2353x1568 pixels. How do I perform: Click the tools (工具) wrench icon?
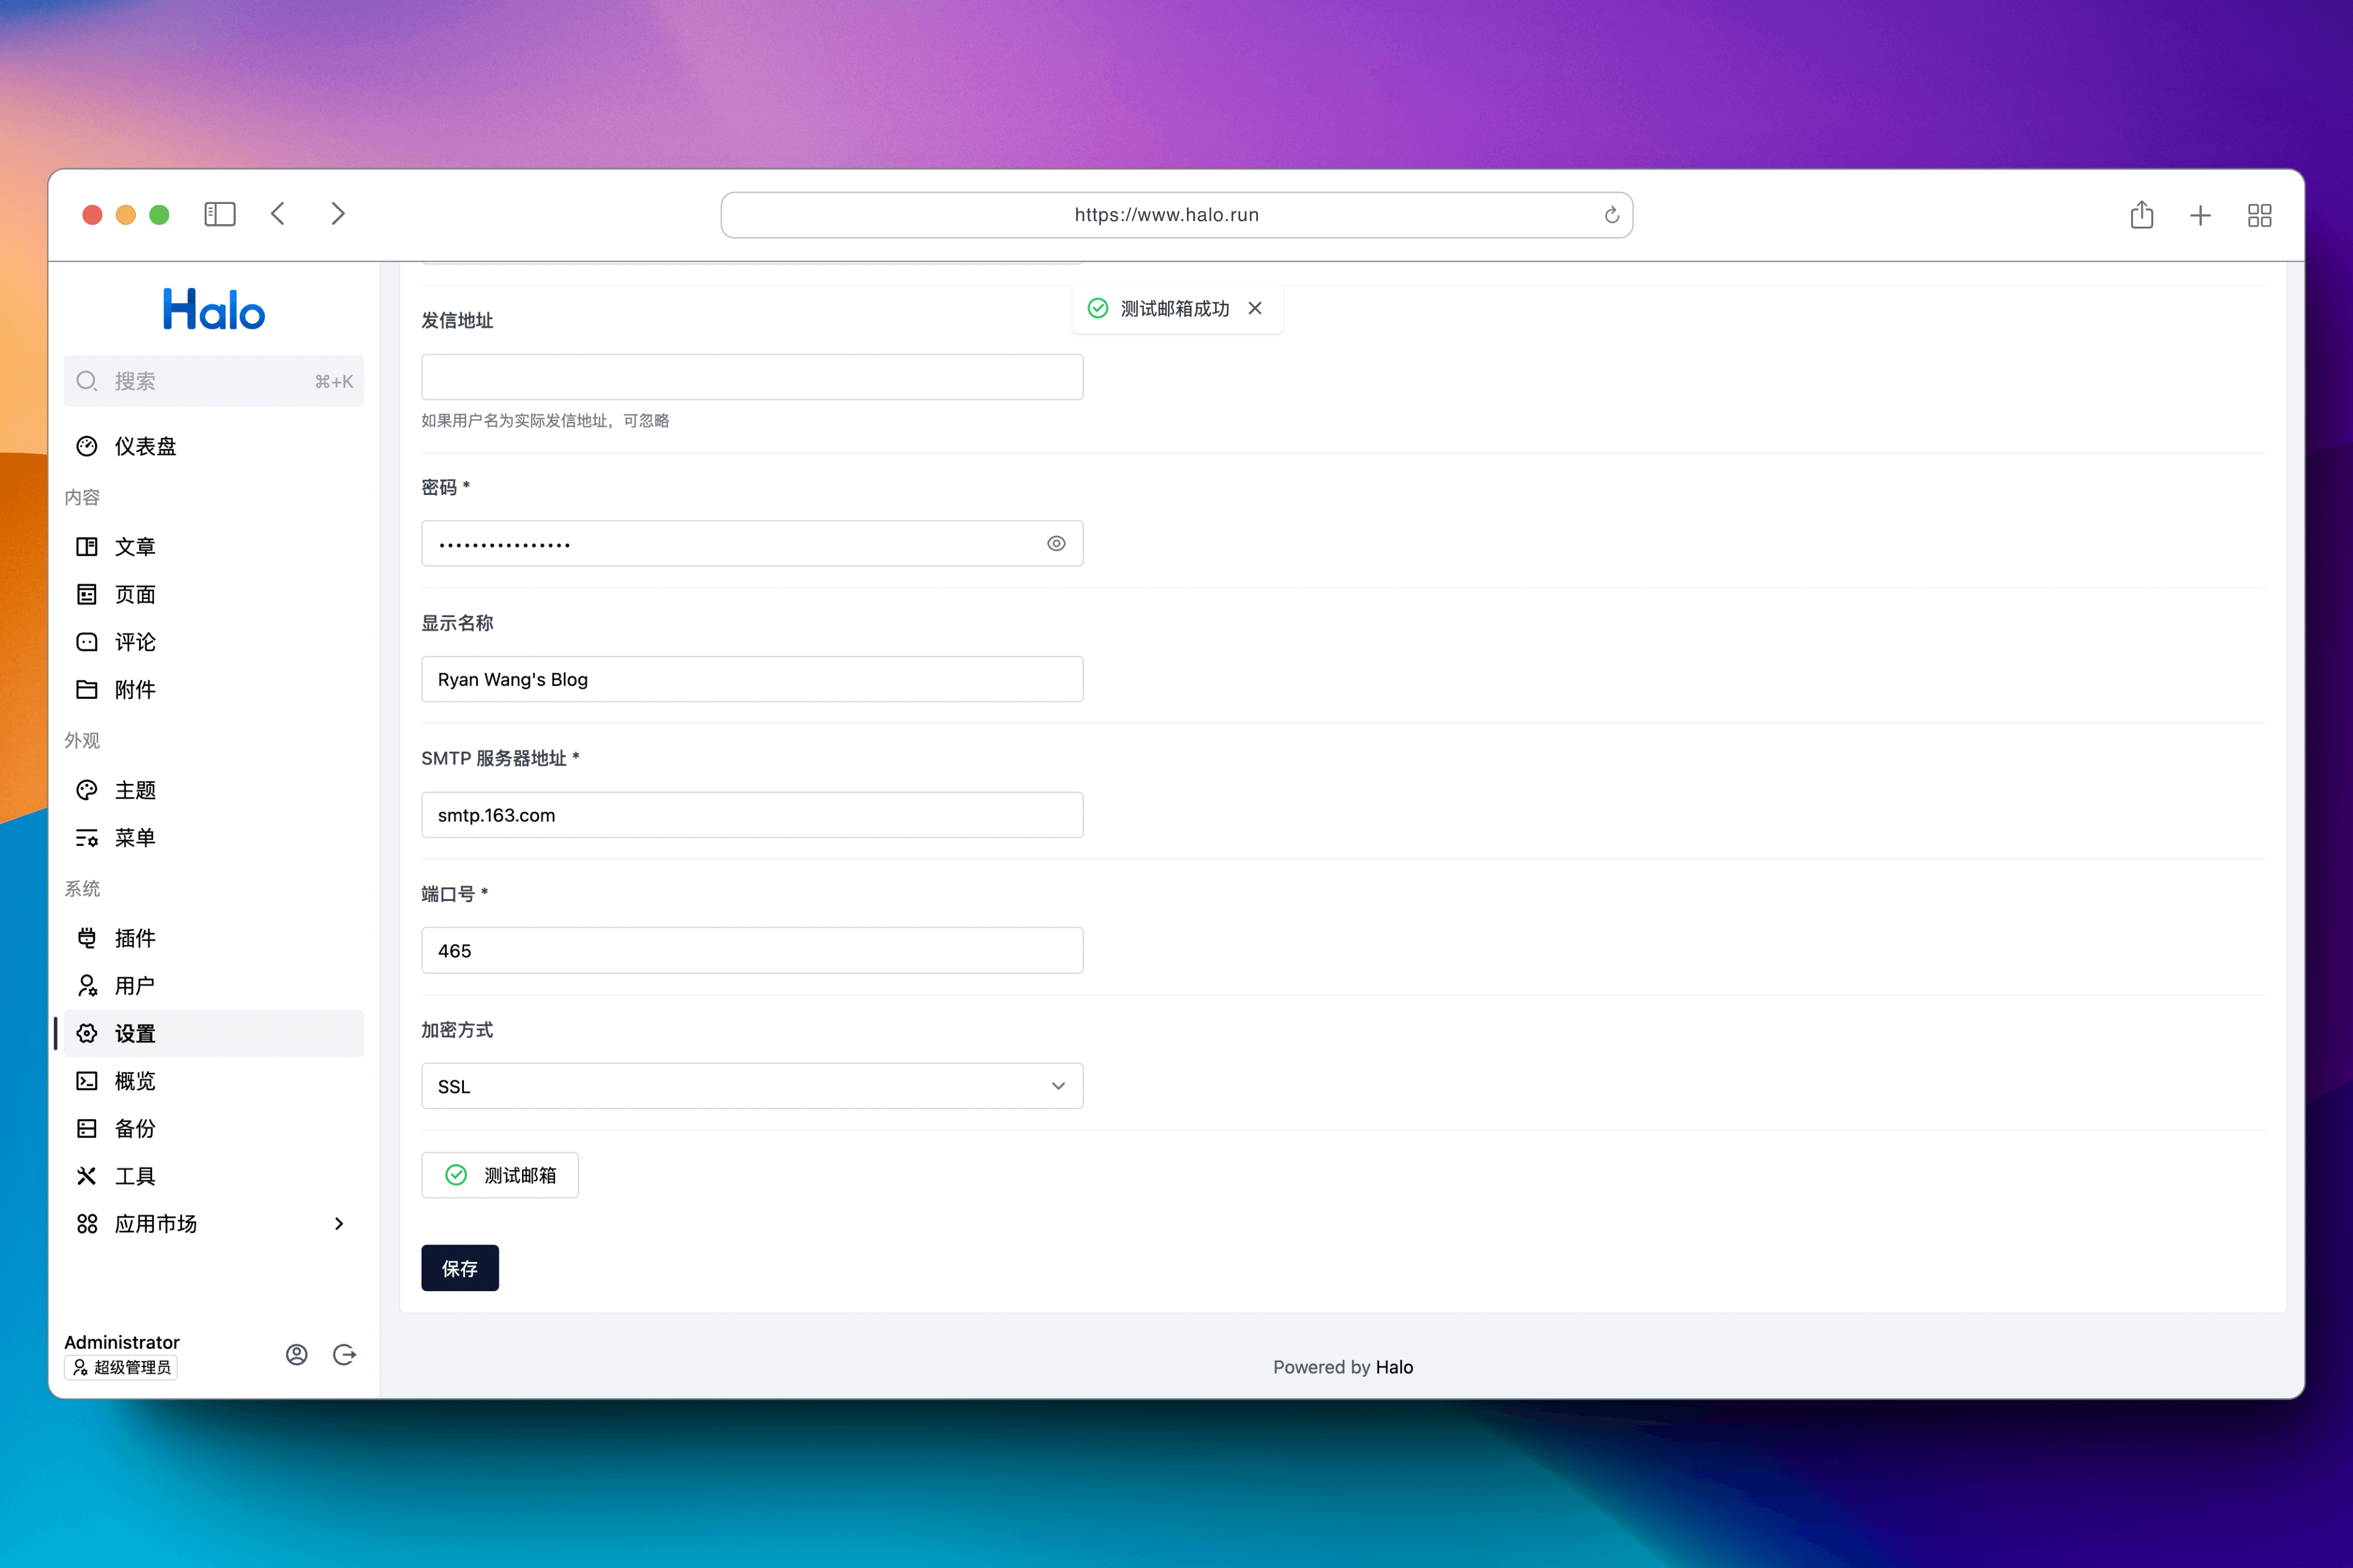coord(87,1176)
